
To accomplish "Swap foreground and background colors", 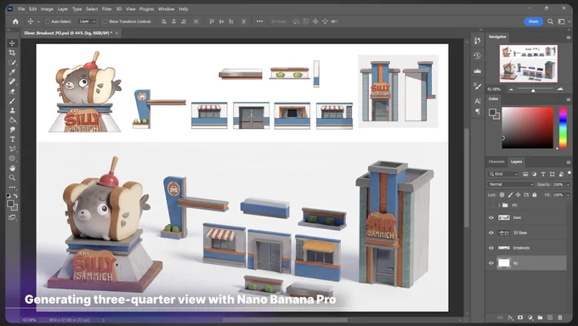I will [15, 195].
